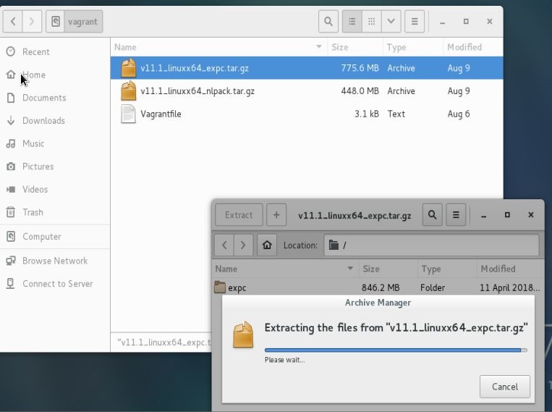Switch to list view in Files
This screenshot has height=412, width=552.
(x=351, y=22)
